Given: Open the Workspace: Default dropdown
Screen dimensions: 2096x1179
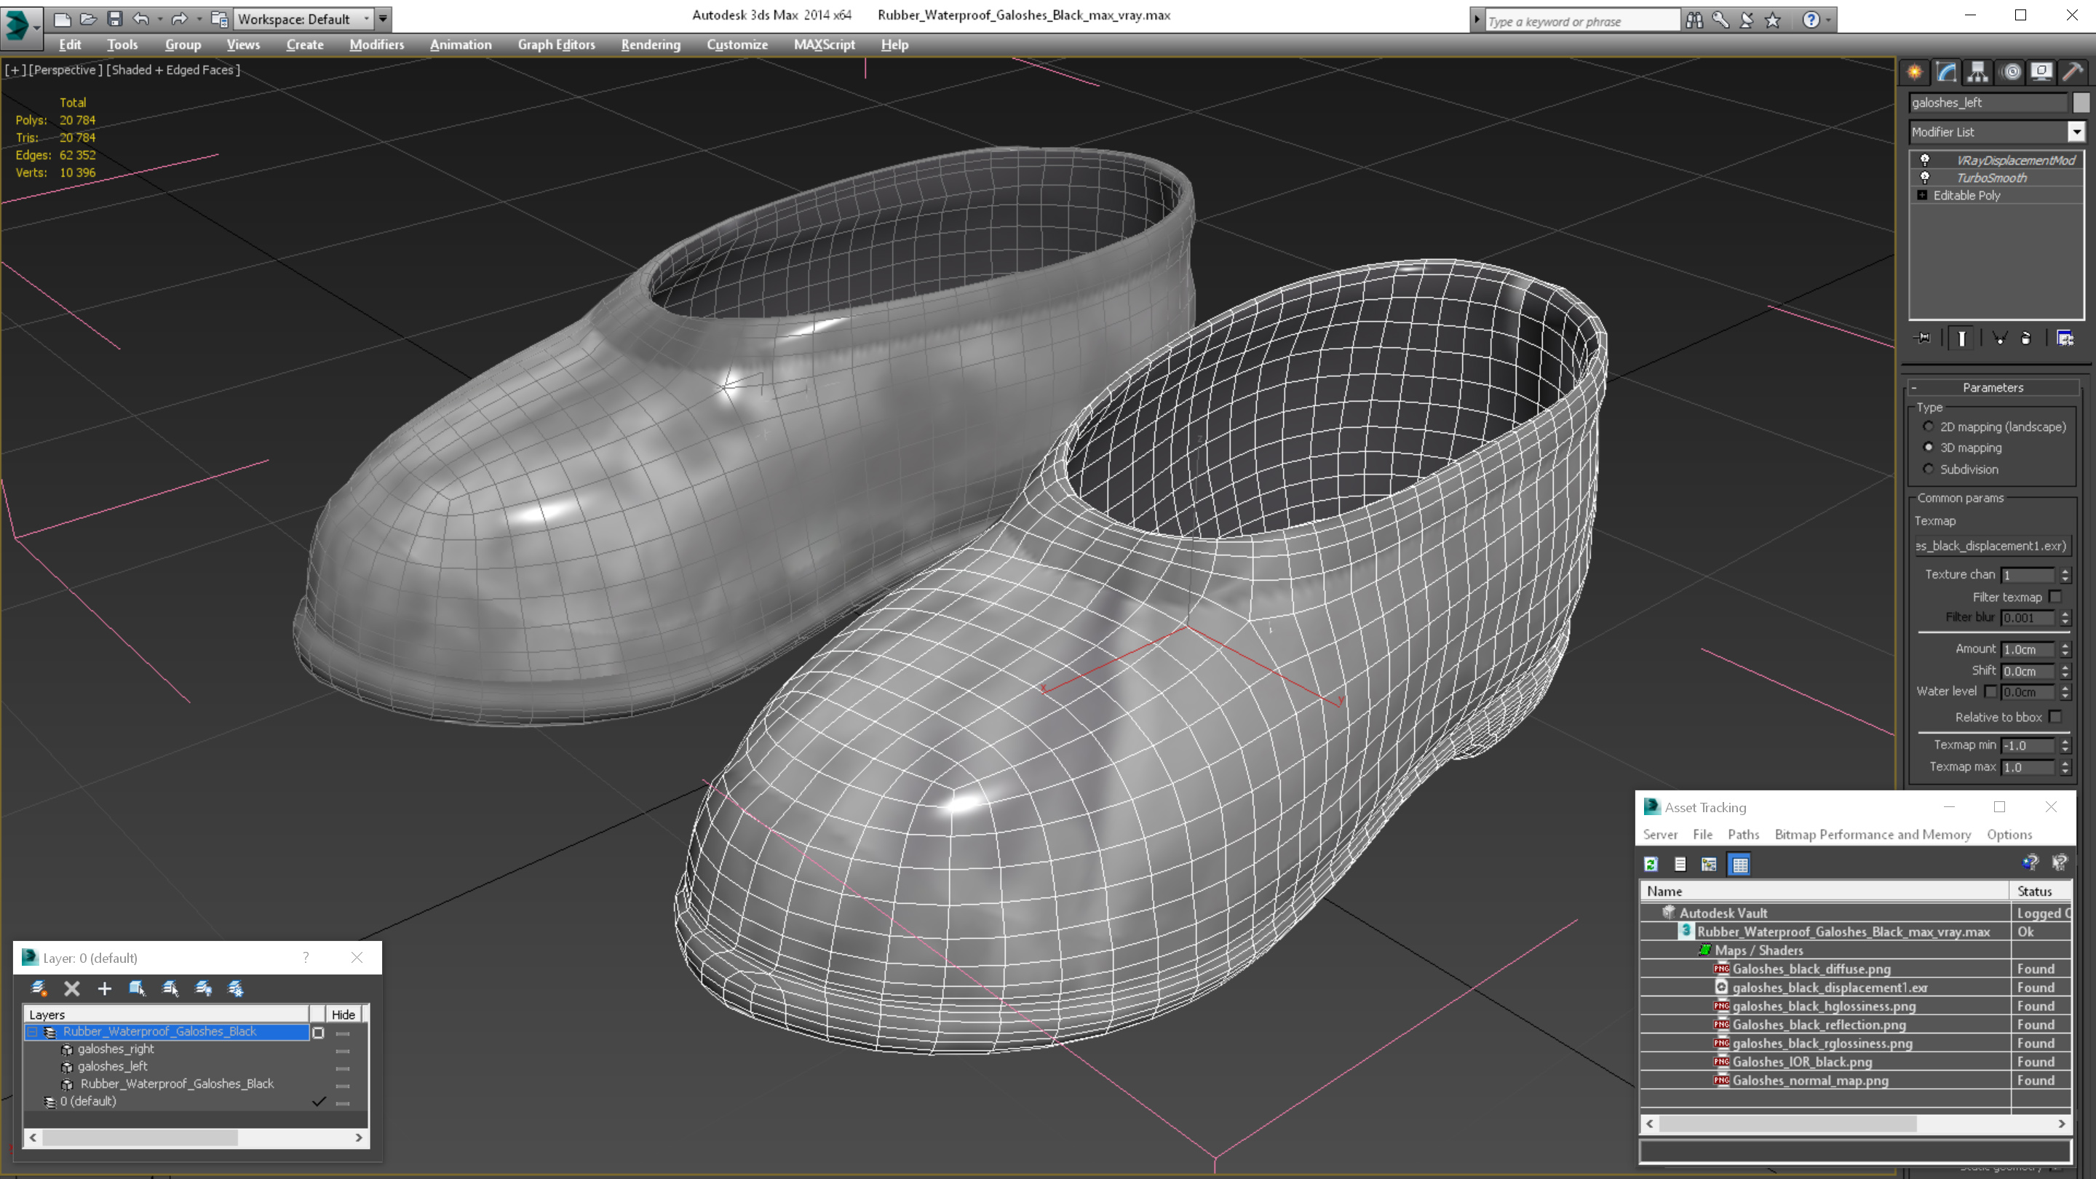Looking at the screenshot, I should tap(304, 19).
